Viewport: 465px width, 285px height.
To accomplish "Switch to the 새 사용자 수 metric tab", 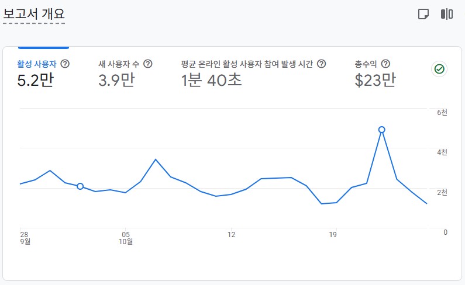I will [120, 64].
